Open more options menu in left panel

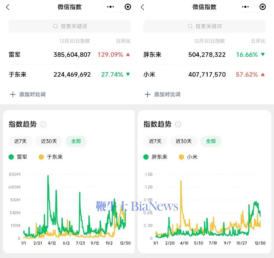(x=110, y=7)
